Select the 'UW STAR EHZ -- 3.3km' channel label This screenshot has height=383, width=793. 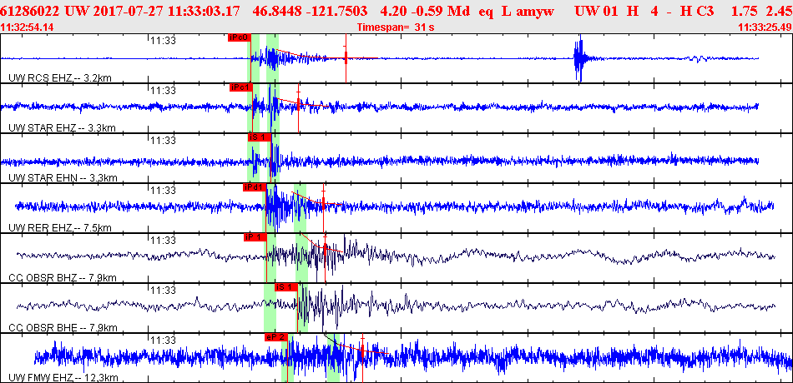(63, 128)
